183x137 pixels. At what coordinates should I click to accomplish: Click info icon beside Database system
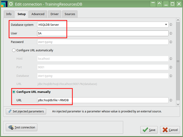tap(171, 25)
